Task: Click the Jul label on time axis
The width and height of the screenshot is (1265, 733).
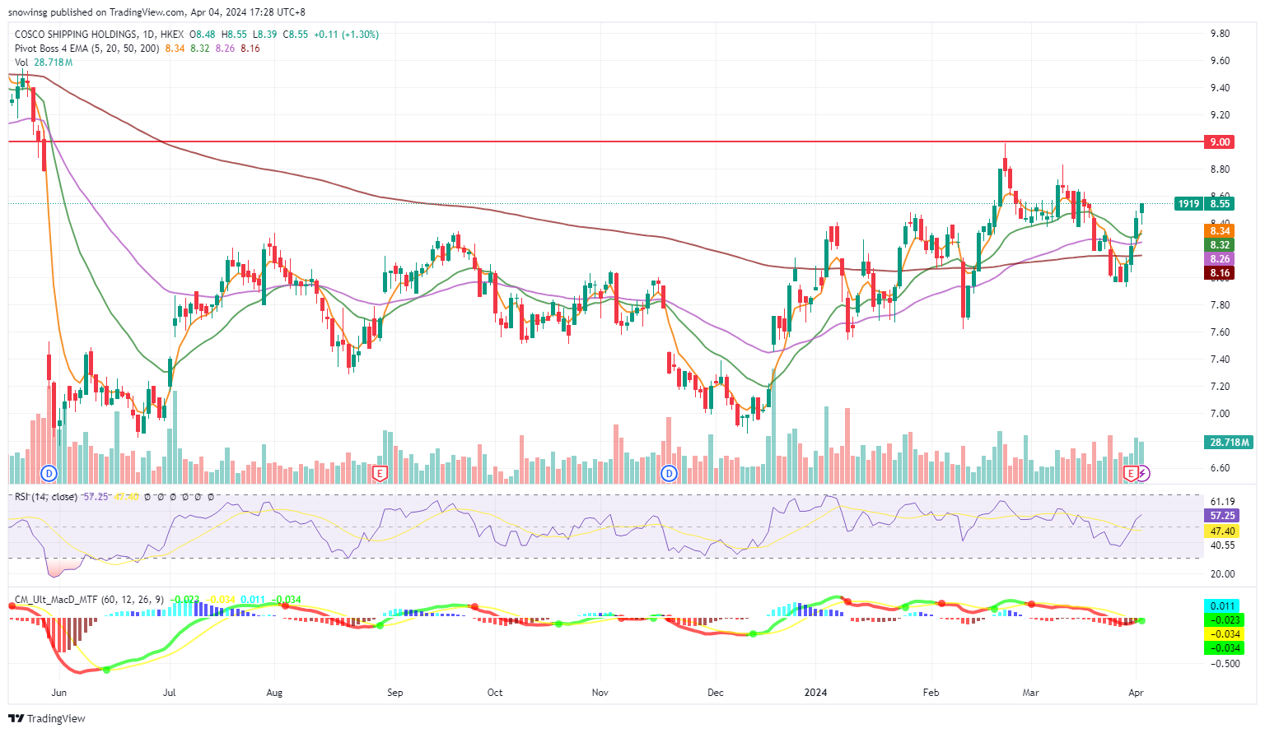Action: (170, 693)
